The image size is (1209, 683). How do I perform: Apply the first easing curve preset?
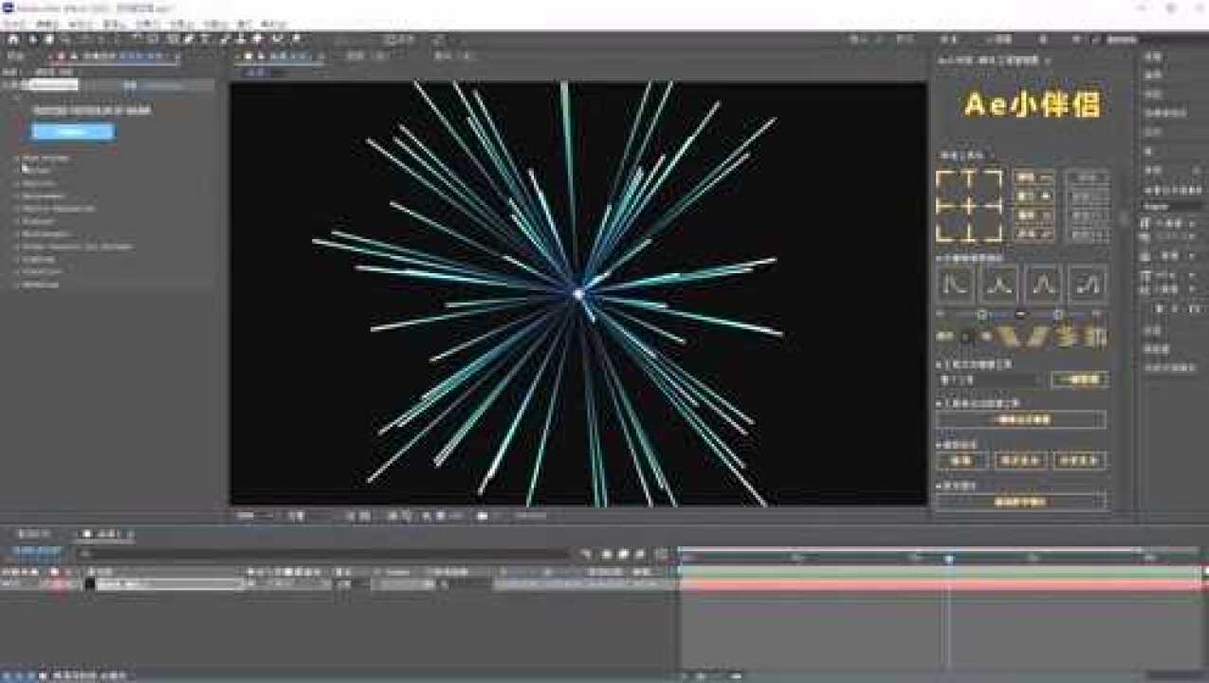pyautogui.click(x=956, y=284)
